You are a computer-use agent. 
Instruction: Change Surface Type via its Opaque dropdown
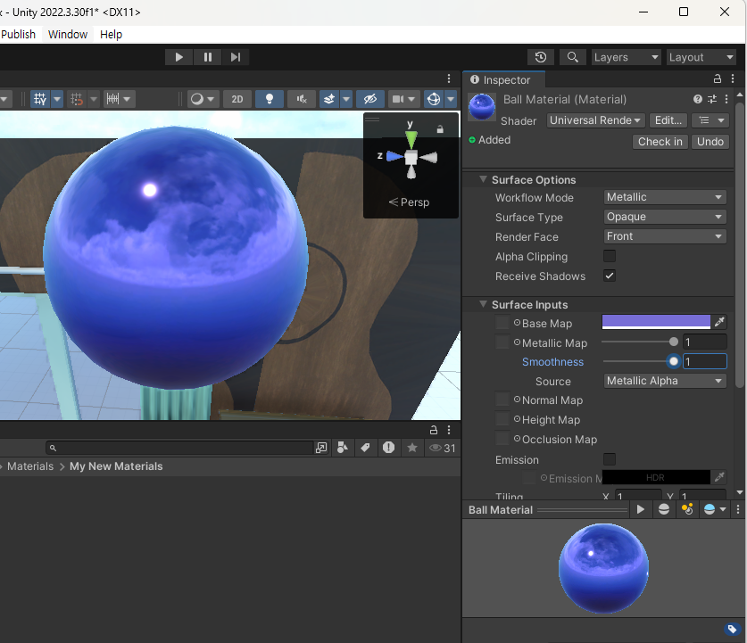664,217
